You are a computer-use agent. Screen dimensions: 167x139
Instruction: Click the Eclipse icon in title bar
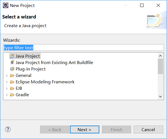(5, 5)
